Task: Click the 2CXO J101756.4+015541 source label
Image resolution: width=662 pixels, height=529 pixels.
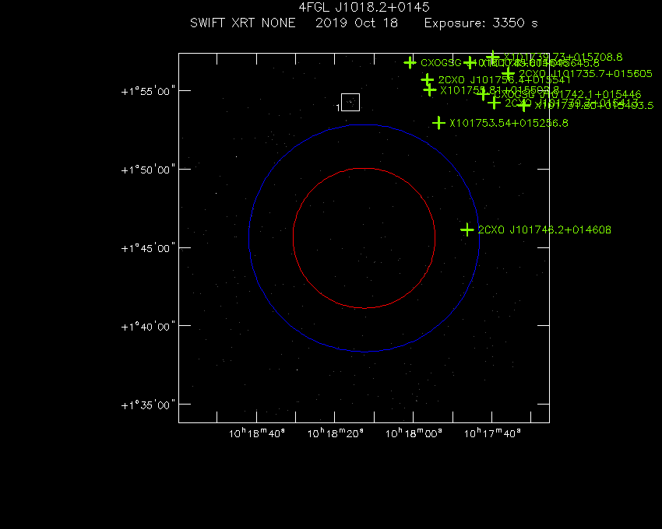Action: [x=504, y=79]
